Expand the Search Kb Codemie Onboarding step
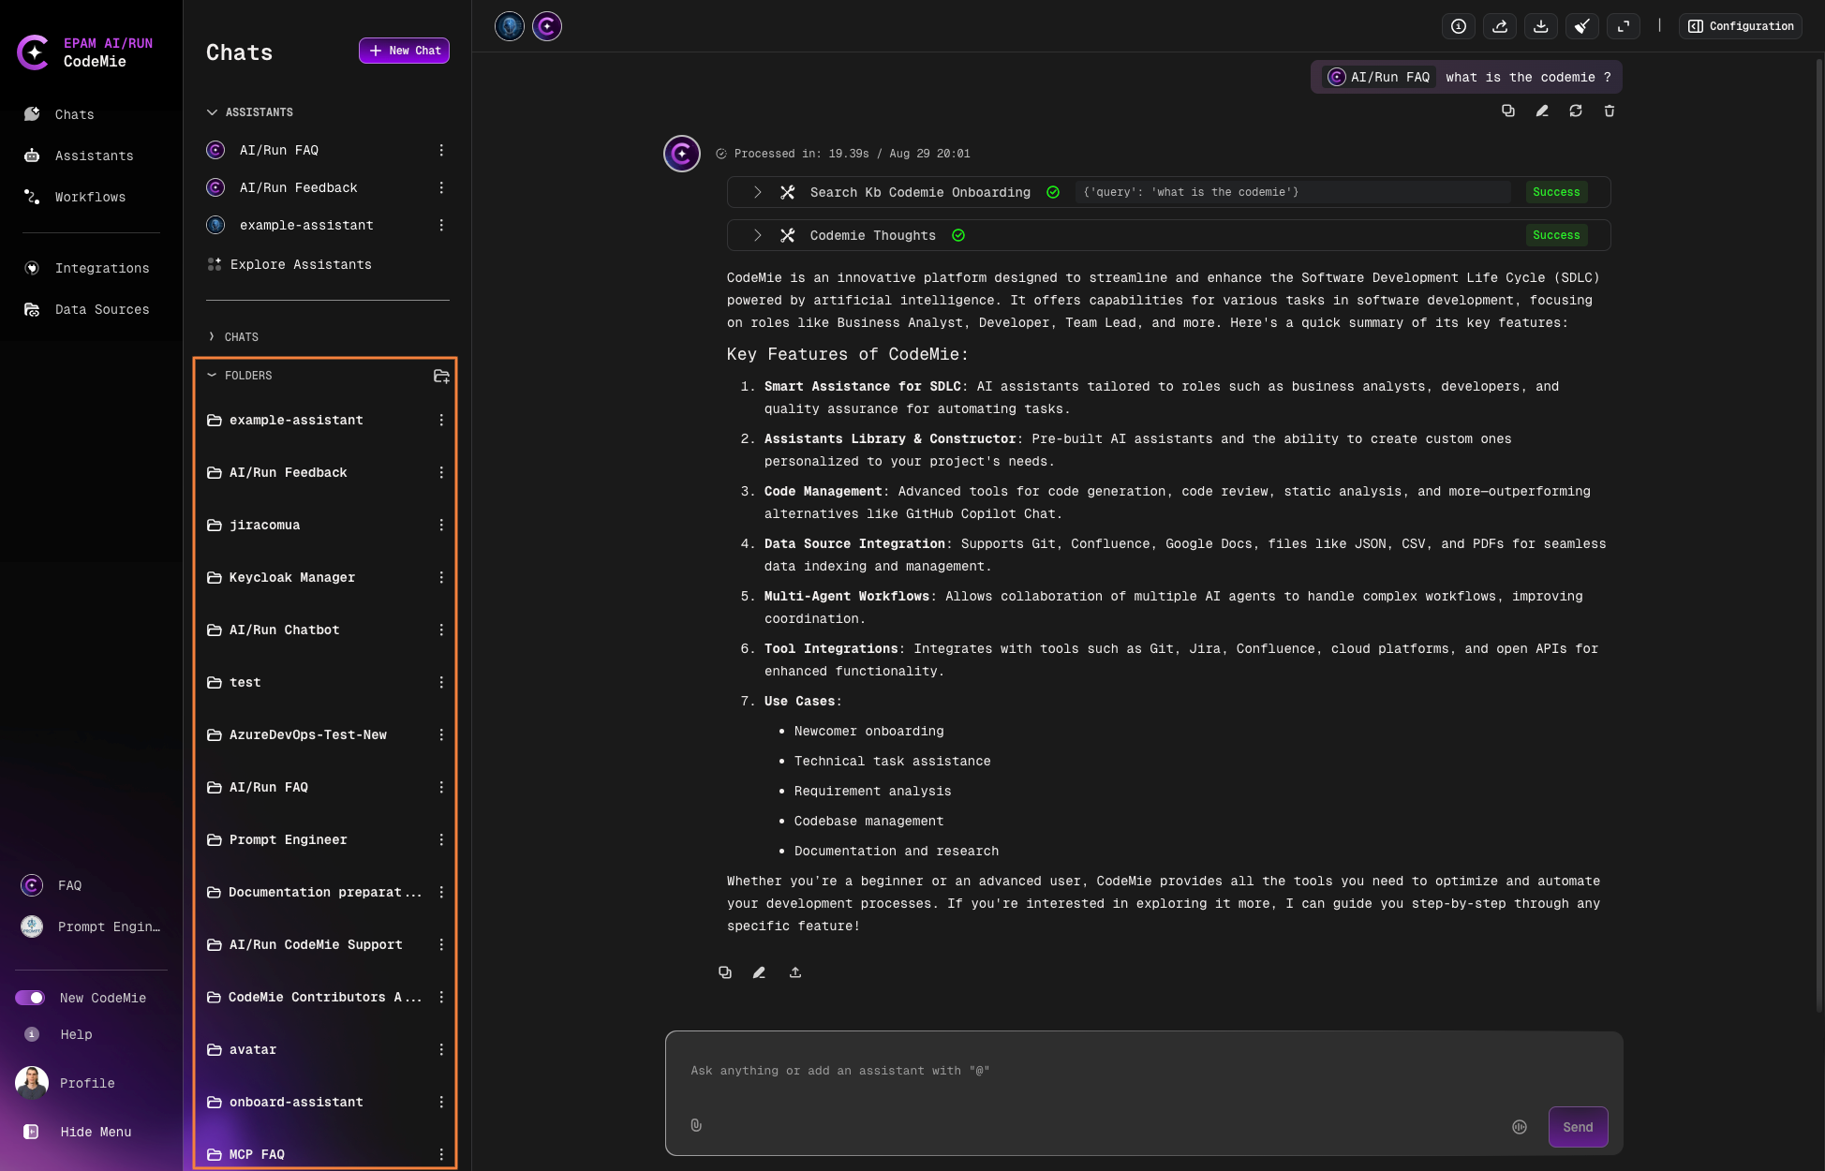The image size is (1825, 1171). [757, 192]
